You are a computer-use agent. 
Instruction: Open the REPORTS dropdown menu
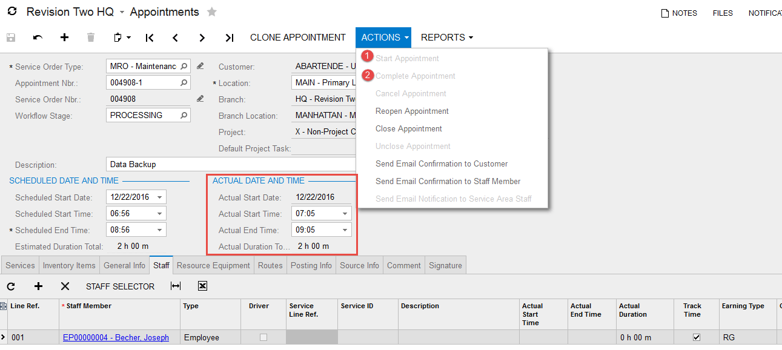pos(446,38)
